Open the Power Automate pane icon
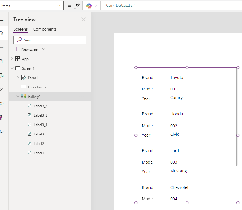242x210 pixels. [x=1, y=89]
